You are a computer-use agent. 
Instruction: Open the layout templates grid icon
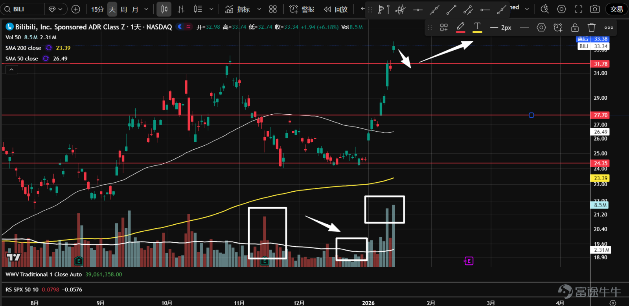273,9
